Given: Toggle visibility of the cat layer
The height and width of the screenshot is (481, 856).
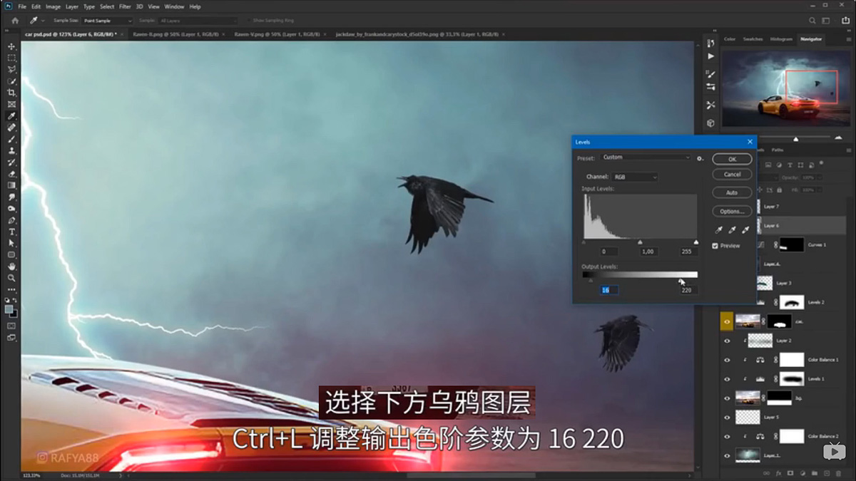Looking at the screenshot, I should (x=726, y=321).
